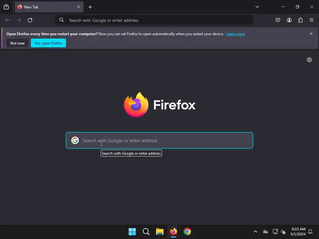Click Yes, open Firefox button
The width and height of the screenshot is (319, 239).
(48, 43)
